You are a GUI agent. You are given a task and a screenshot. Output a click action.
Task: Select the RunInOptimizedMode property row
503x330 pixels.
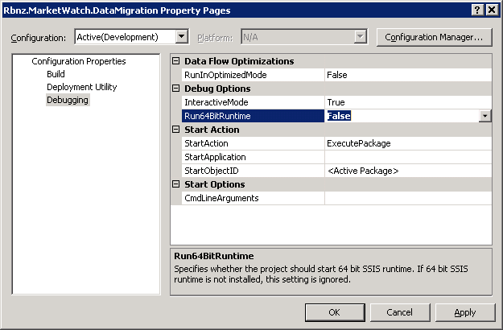pyautogui.click(x=336, y=75)
